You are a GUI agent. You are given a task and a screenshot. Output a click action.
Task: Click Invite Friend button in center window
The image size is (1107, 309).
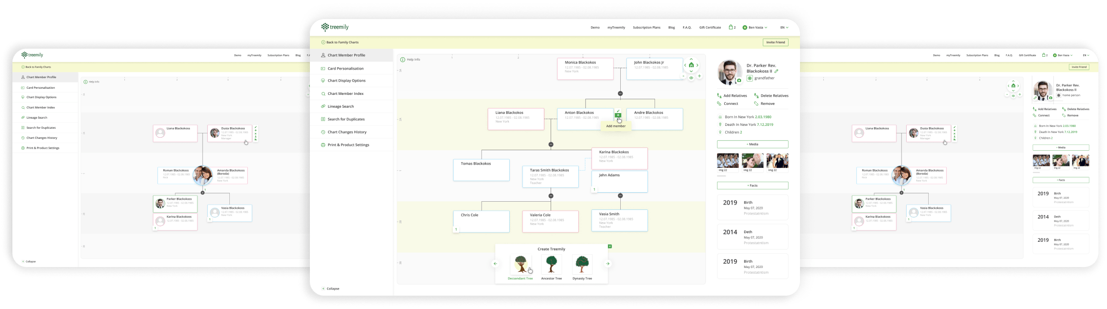point(775,42)
